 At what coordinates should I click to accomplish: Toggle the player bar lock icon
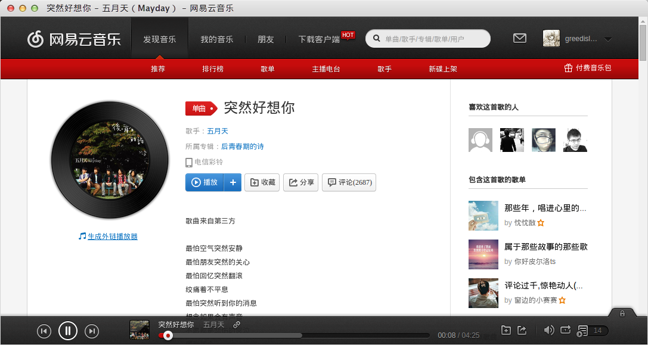(x=622, y=313)
